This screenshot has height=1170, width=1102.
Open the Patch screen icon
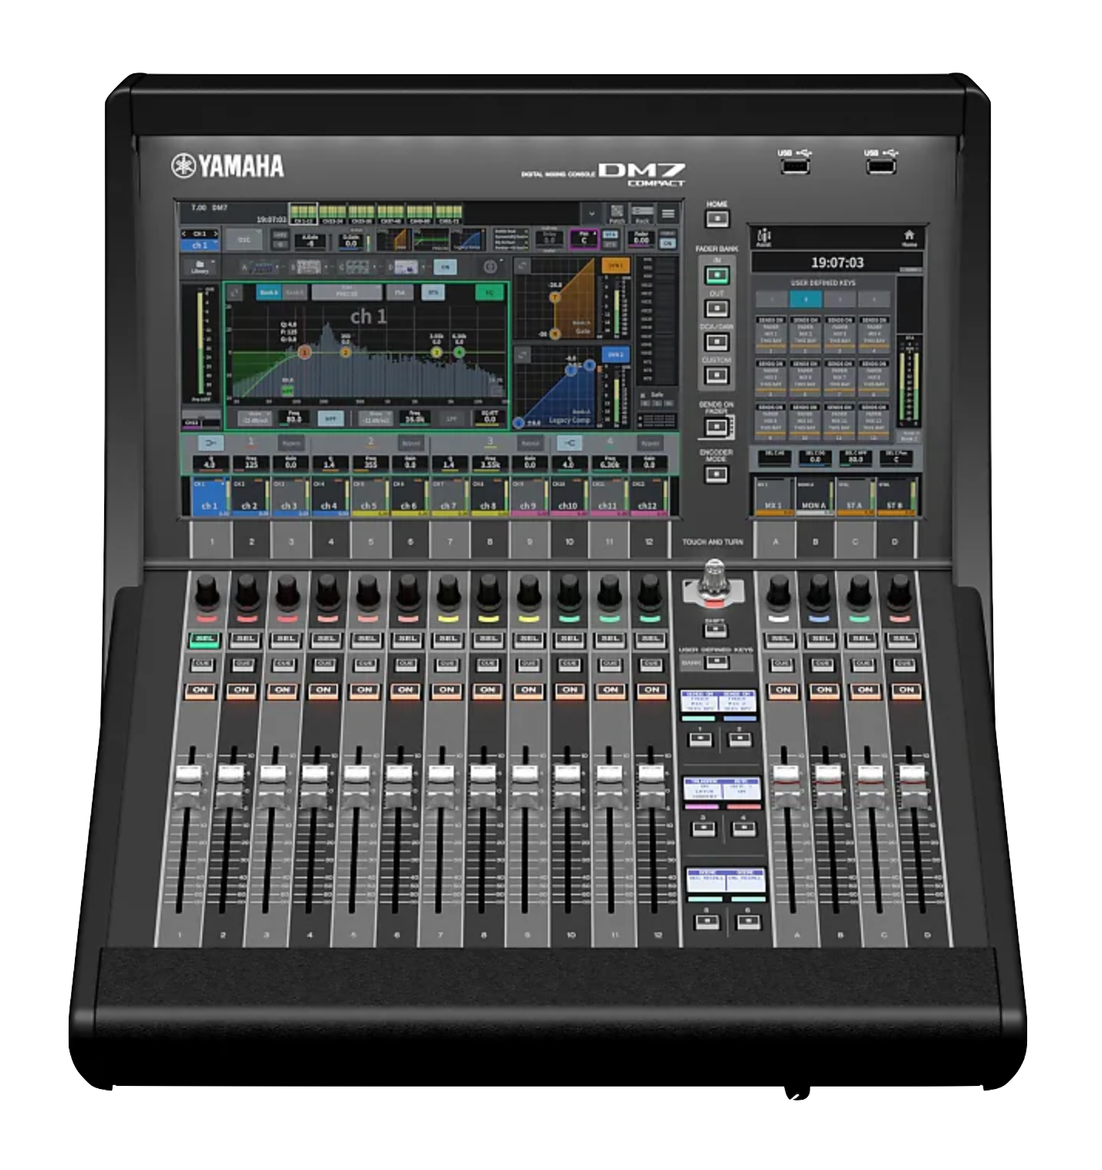tap(617, 213)
